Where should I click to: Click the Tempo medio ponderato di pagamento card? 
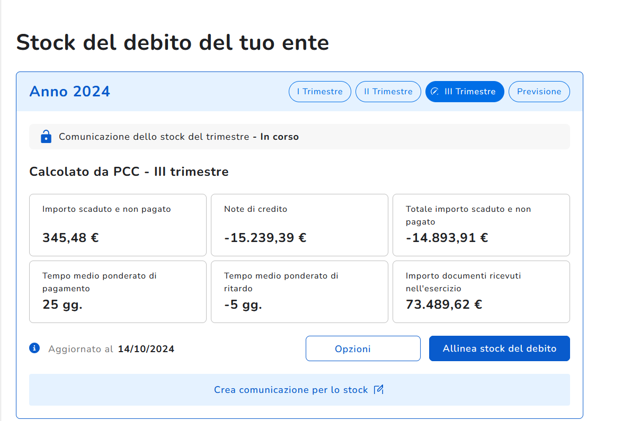118,291
